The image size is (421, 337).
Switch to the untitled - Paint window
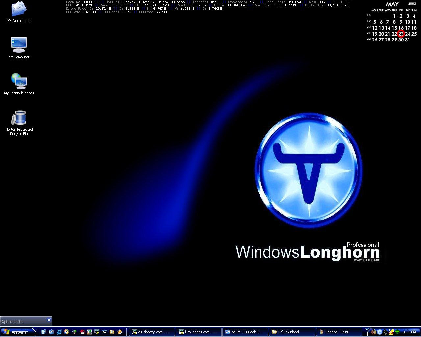click(338, 332)
